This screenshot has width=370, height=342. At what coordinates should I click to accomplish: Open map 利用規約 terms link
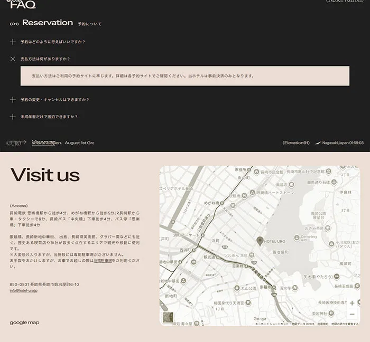[x=322, y=324]
